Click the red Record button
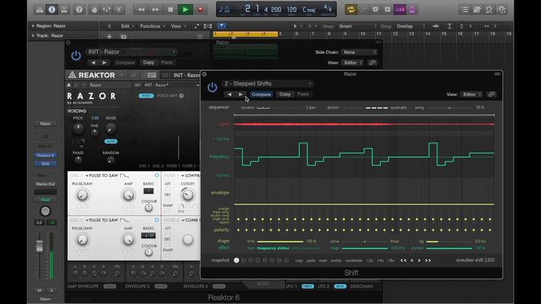Screen dimensions: 541x304 click(x=200, y=10)
